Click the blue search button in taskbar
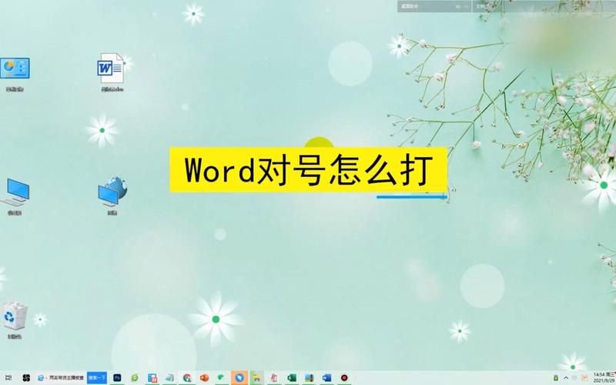Image resolution: width=616 pixels, height=385 pixels. [x=97, y=378]
